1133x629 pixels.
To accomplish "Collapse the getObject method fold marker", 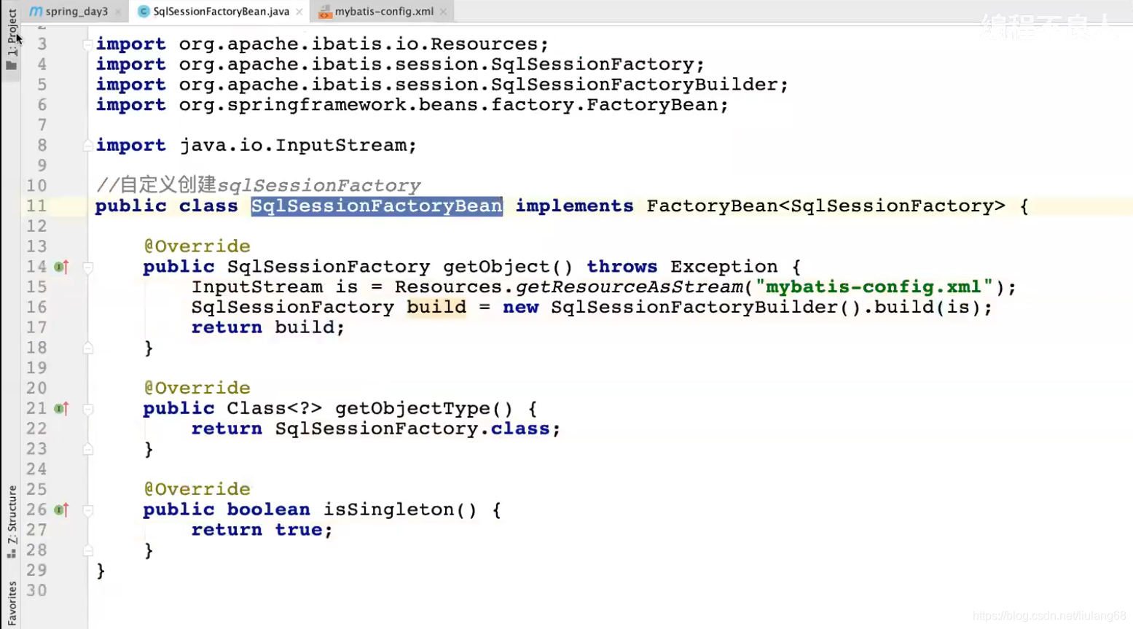I will pos(88,267).
